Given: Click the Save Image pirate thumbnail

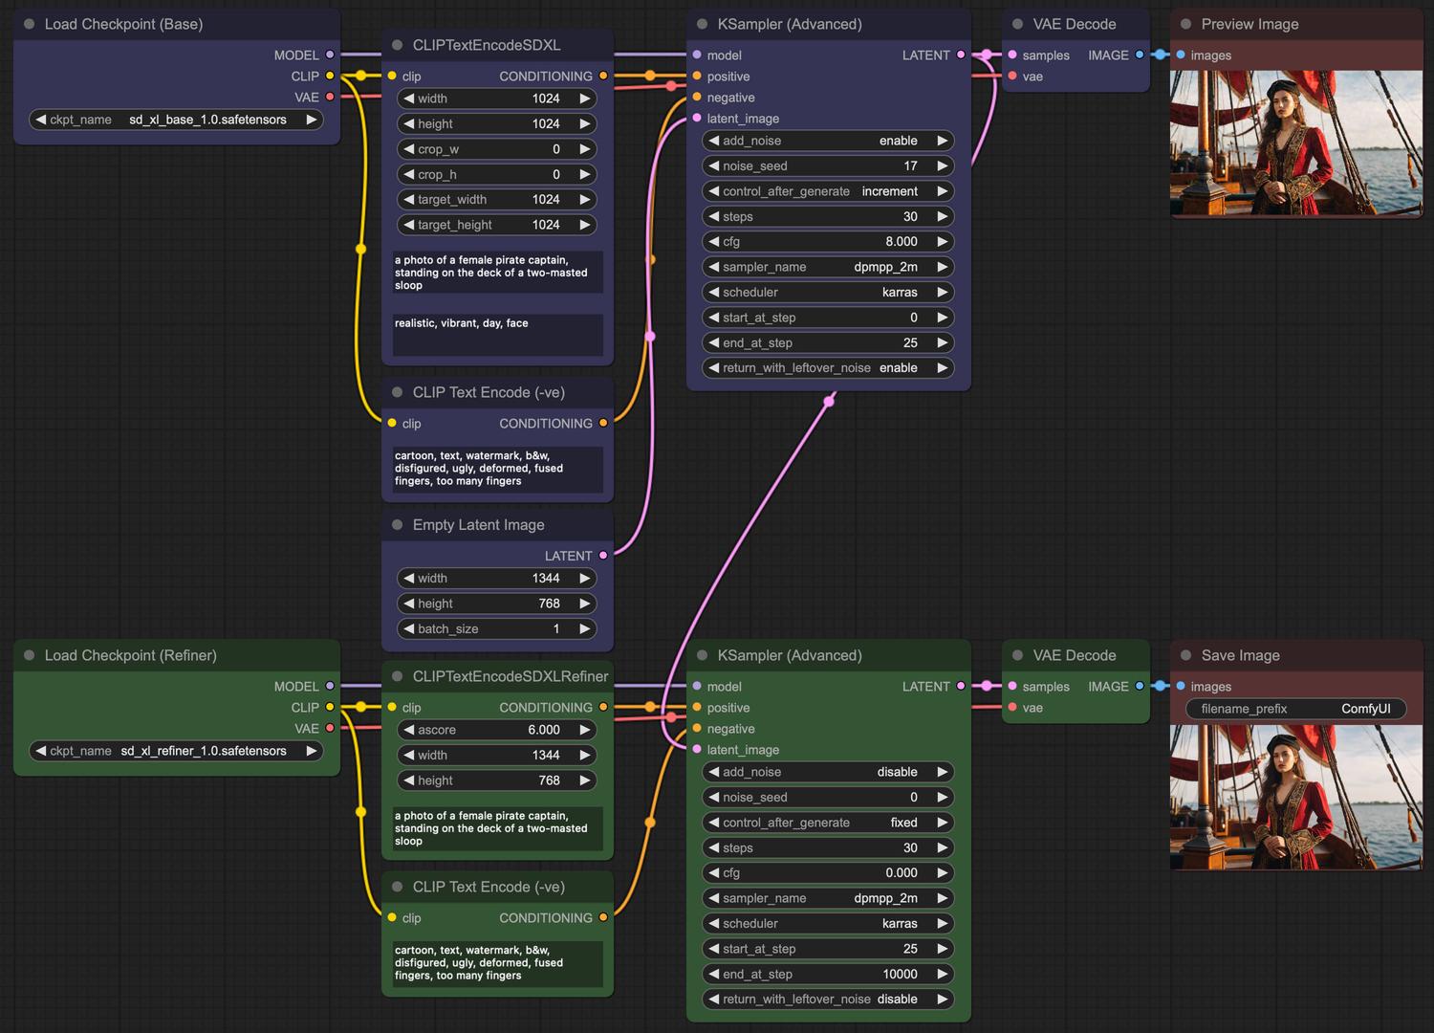Looking at the screenshot, I should click(1296, 797).
